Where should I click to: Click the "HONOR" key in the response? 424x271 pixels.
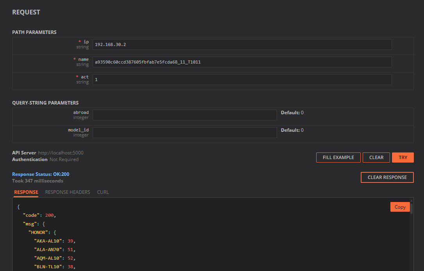click(39, 232)
